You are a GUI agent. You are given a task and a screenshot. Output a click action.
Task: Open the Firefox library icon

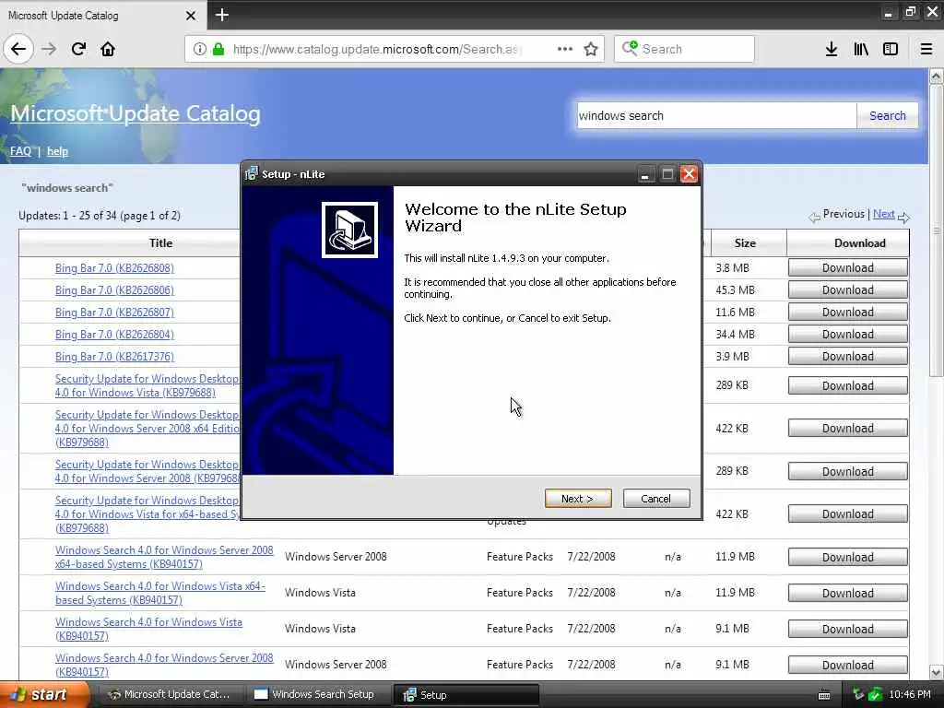tap(861, 49)
